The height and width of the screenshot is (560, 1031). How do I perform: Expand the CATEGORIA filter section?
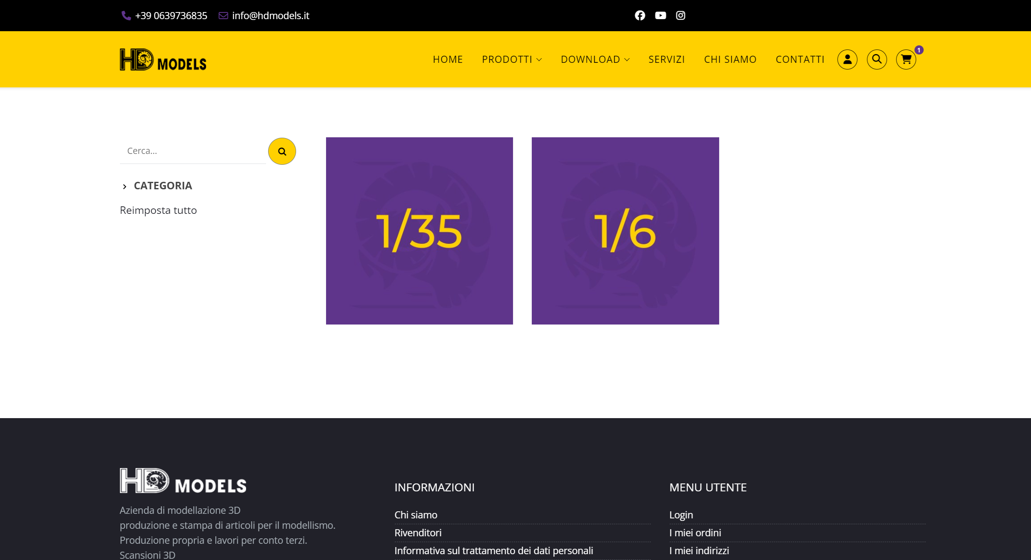pos(162,186)
